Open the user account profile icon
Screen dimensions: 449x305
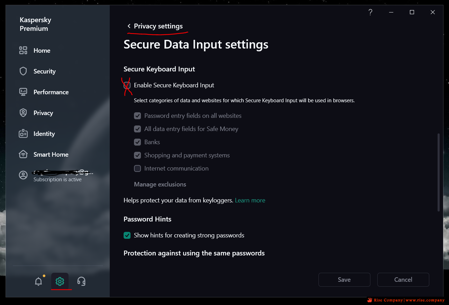23,175
